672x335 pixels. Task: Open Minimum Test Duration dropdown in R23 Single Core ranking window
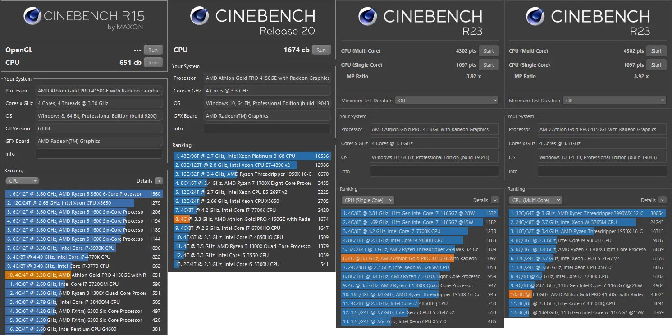click(x=447, y=101)
